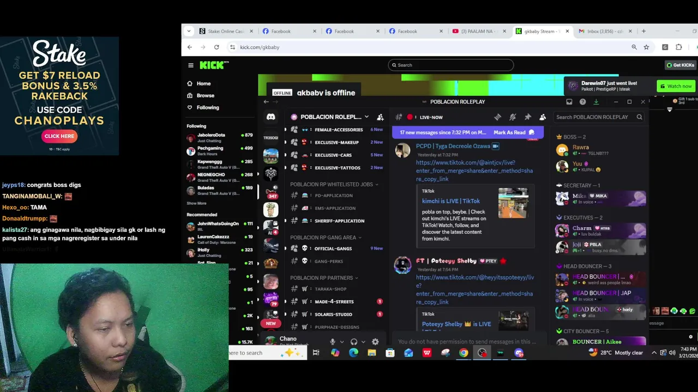Screen dimensions: 698x392
Task: Open pinned messages in Discord header
Action: [528, 117]
